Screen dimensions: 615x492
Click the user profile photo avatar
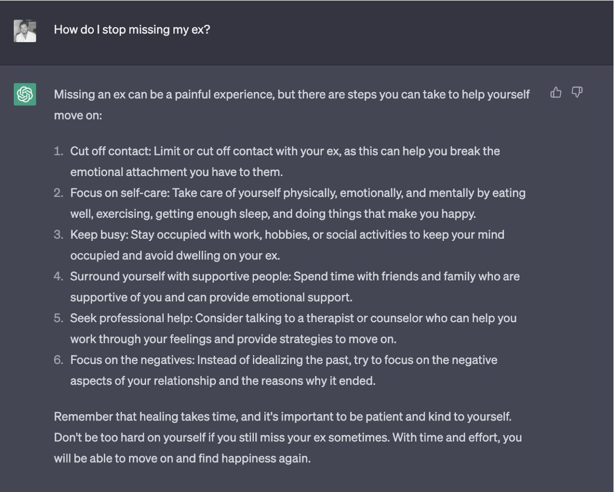[x=25, y=31]
